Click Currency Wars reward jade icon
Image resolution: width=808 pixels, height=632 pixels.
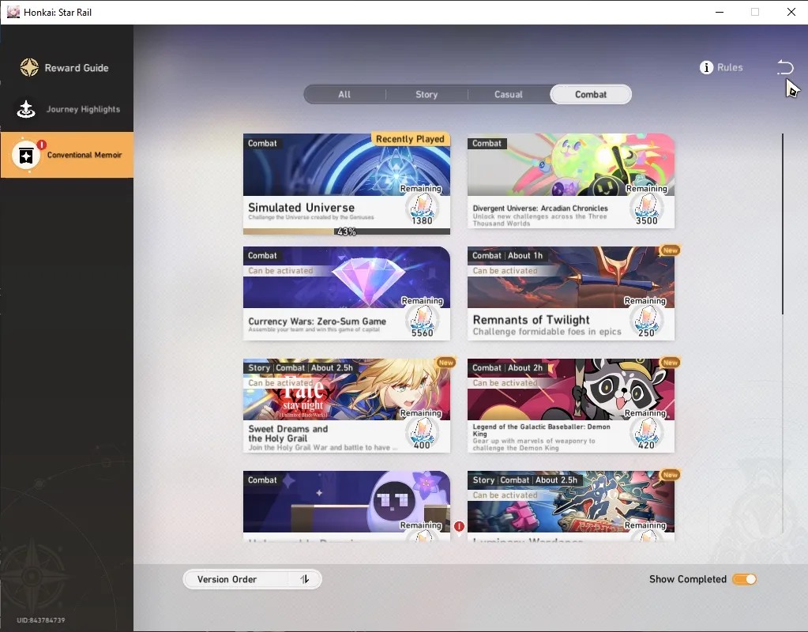(x=422, y=318)
